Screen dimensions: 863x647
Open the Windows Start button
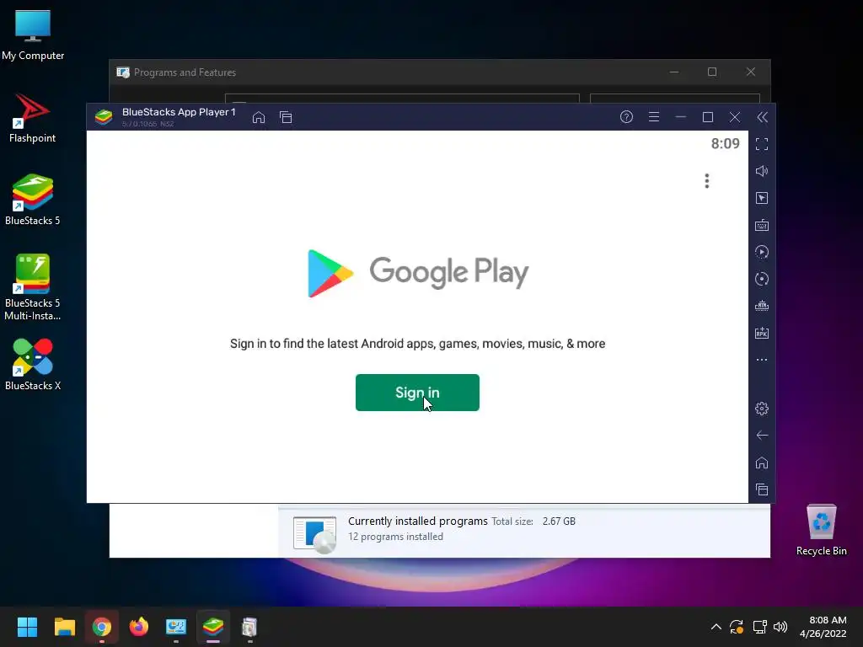click(27, 627)
